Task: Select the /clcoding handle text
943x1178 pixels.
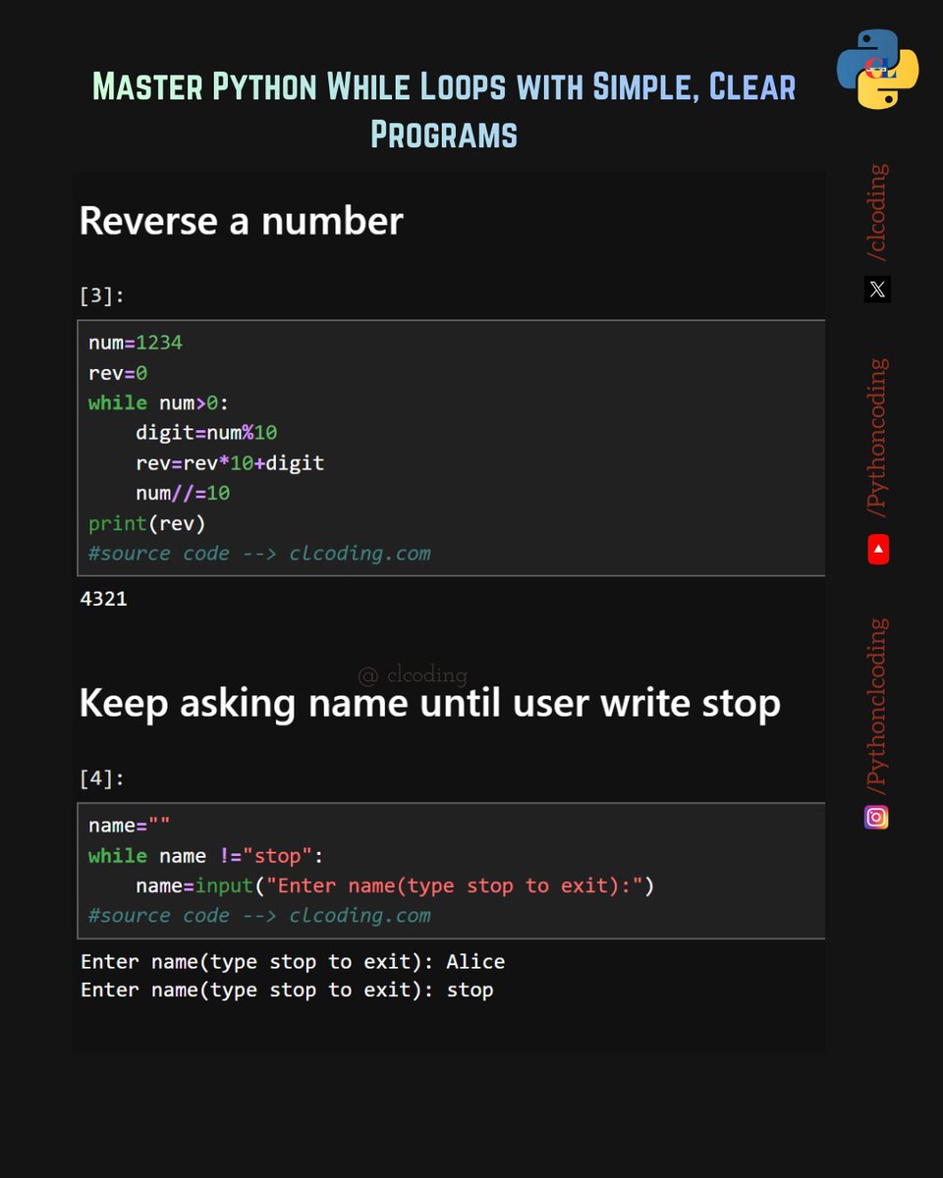Action: 877,206
